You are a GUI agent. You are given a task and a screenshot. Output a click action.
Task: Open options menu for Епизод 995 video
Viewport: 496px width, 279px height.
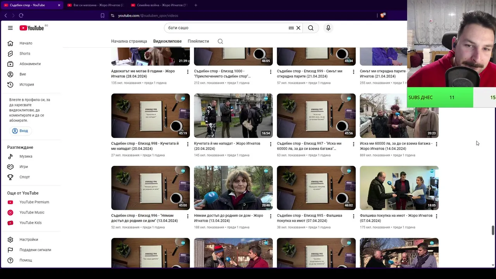point(353,216)
